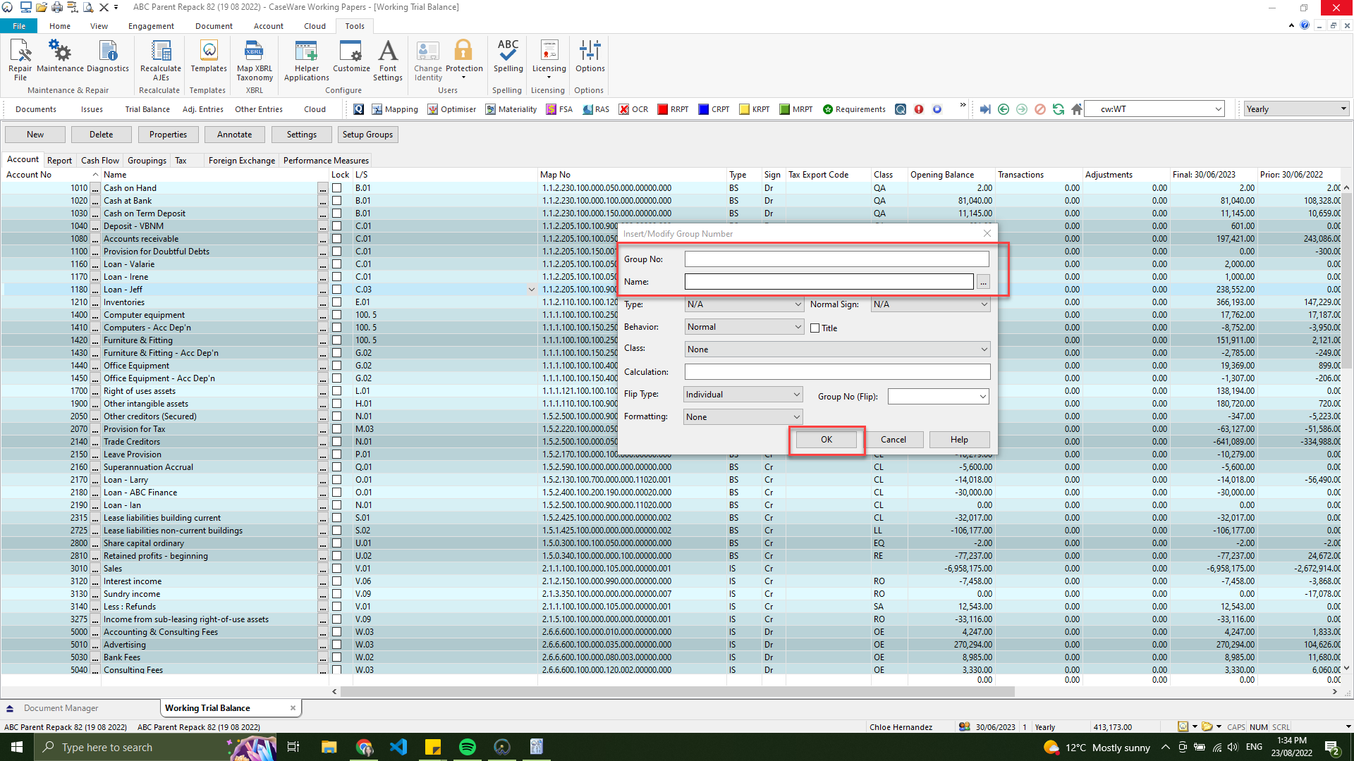This screenshot has height=761, width=1354.
Task: Click the Name browse ellipsis button
Action: 983,282
